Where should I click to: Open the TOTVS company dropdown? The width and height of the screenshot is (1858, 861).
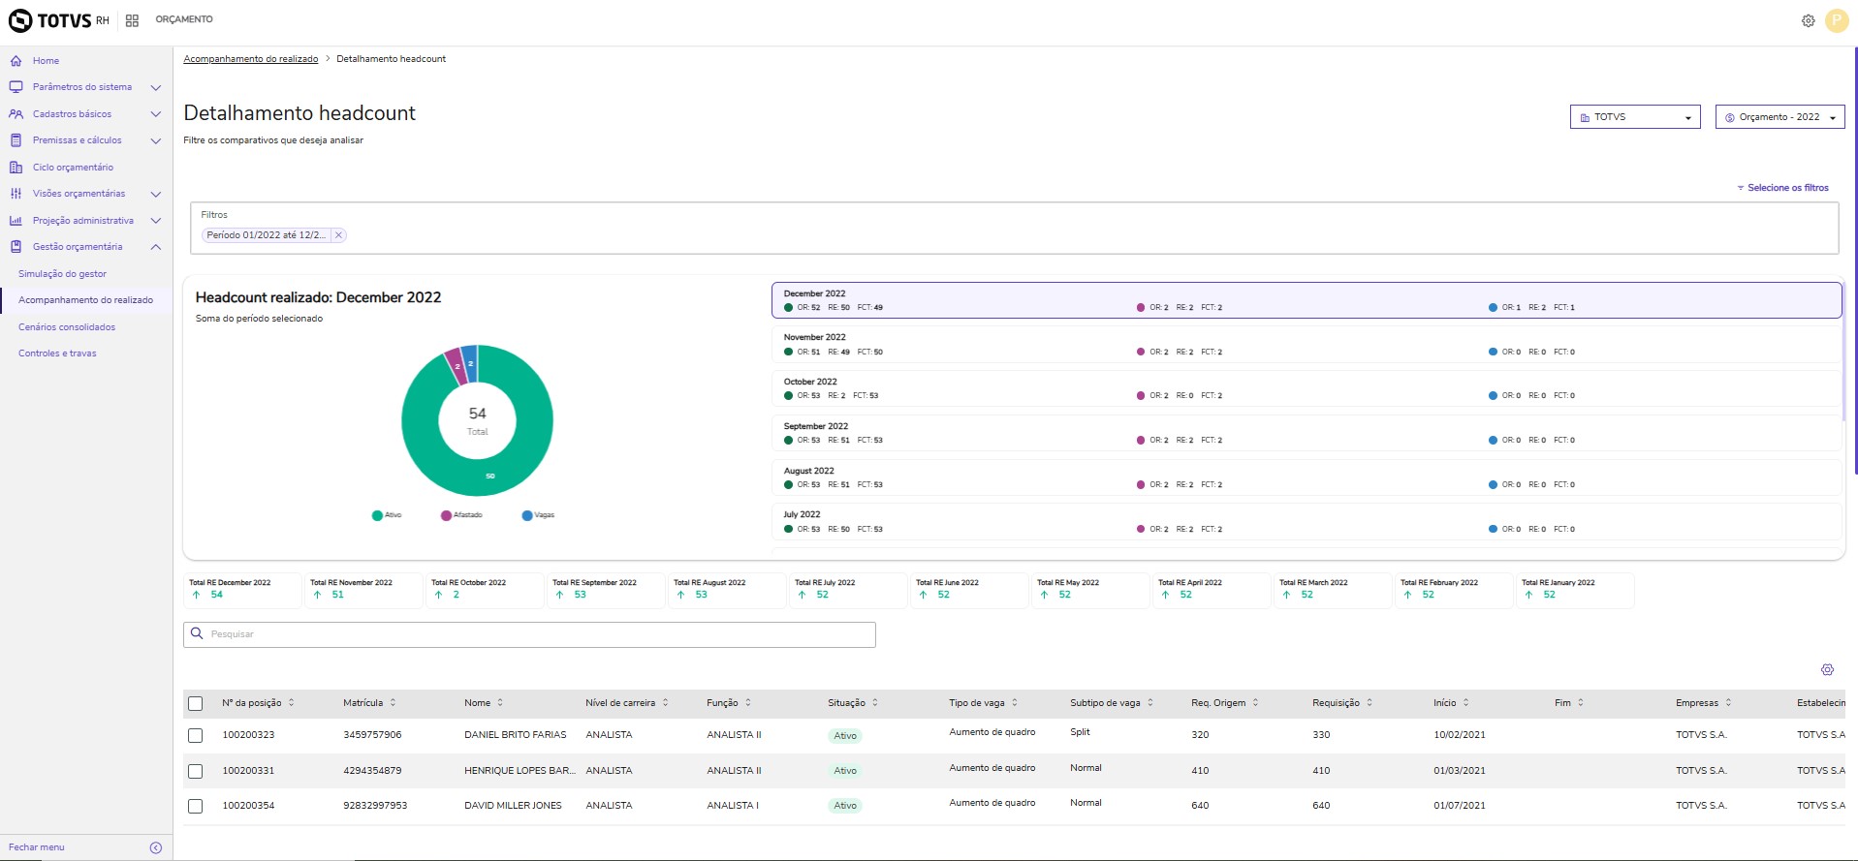point(1634,117)
